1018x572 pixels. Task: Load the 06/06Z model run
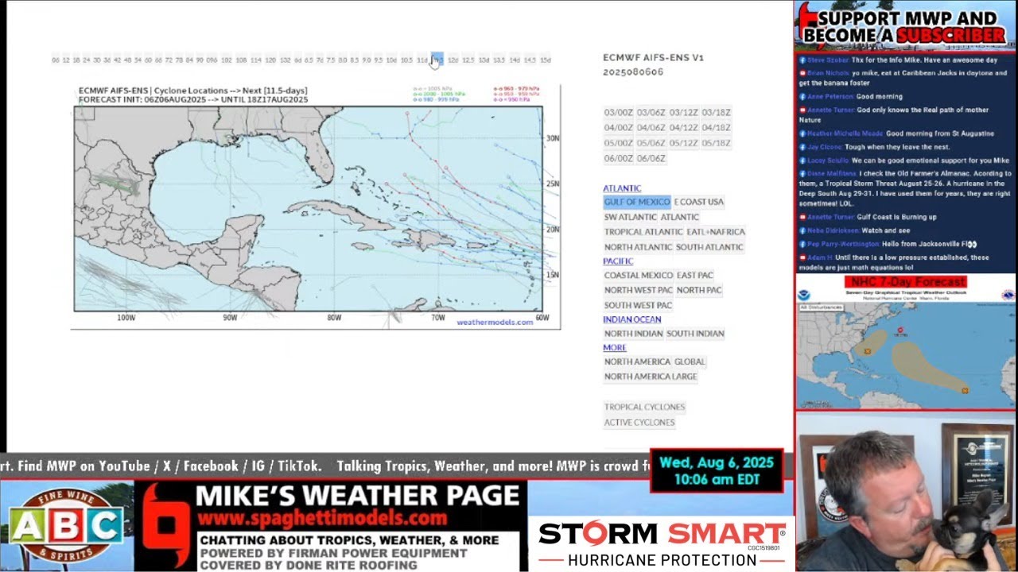pos(651,159)
